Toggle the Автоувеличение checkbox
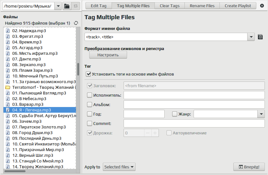268x175 pixels. tap(169, 133)
